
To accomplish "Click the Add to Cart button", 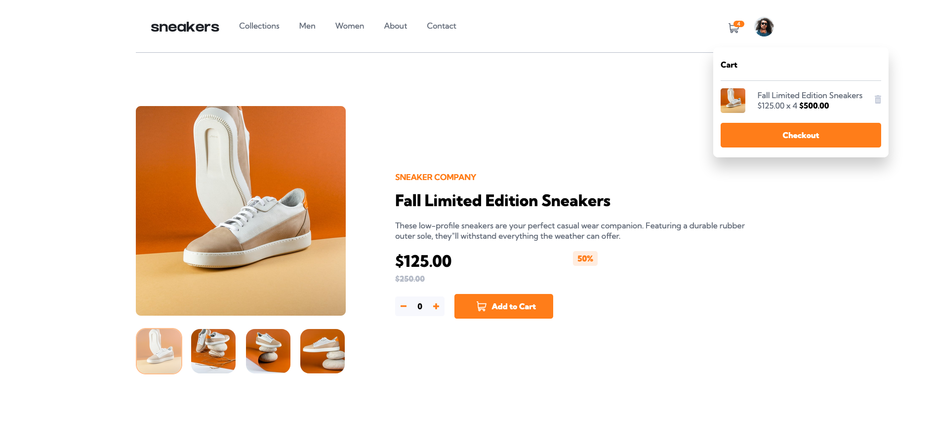I will [504, 306].
